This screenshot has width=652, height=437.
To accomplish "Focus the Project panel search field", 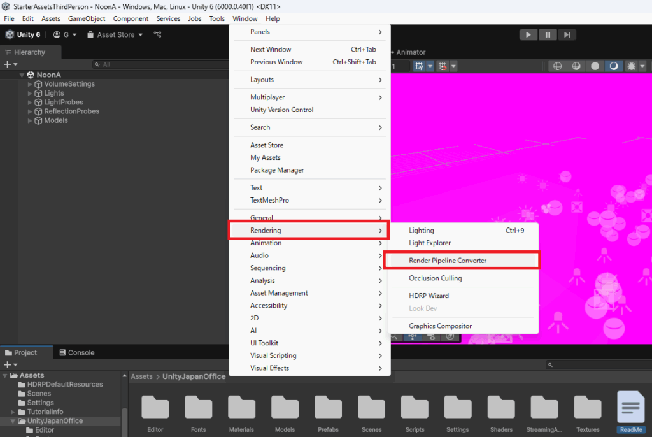I will (x=599, y=364).
